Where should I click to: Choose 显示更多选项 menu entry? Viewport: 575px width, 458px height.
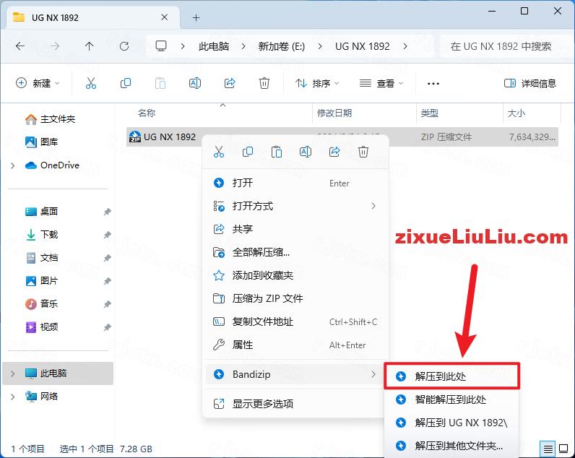click(295, 404)
